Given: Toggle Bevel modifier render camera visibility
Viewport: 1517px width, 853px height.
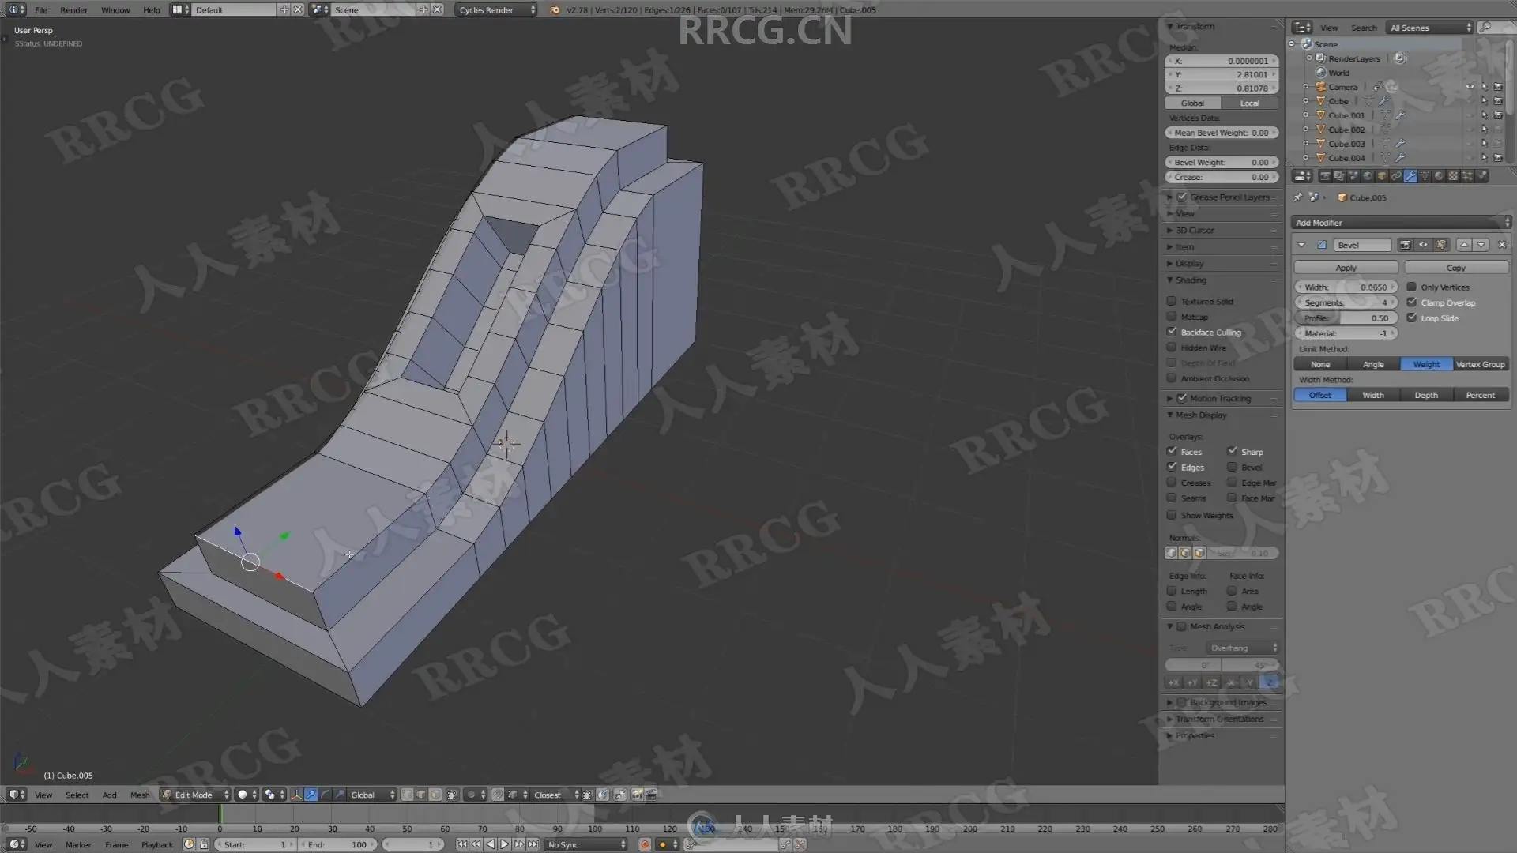Looking at the screenshot, I should pos(1405,245).
